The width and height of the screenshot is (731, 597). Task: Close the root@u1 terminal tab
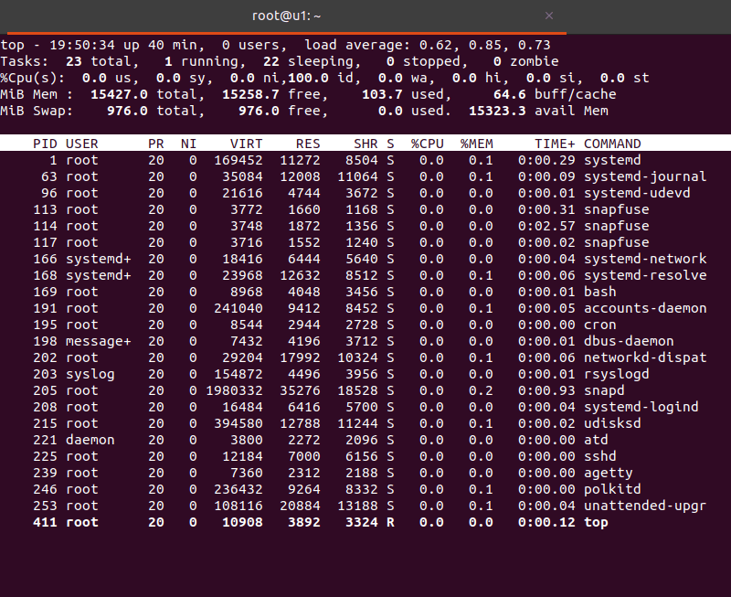coord(549,16)
